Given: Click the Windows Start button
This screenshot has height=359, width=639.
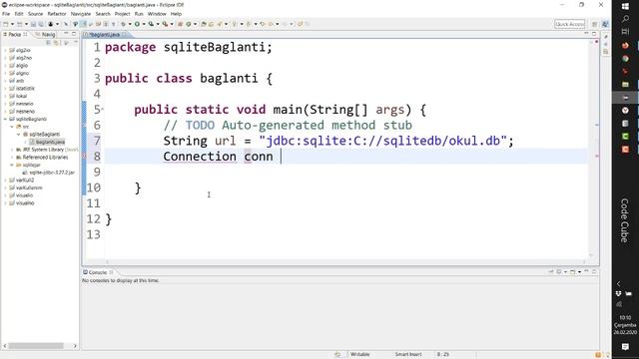Looking at the screenshot, I should (x=625, y=7).
